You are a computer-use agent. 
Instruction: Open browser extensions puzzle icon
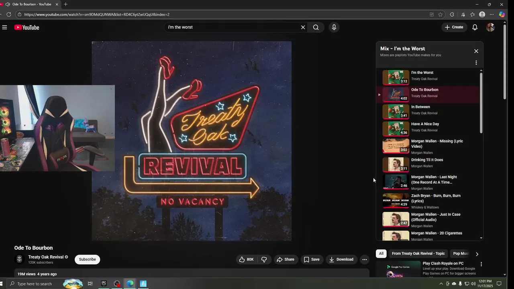click(452, 14)
